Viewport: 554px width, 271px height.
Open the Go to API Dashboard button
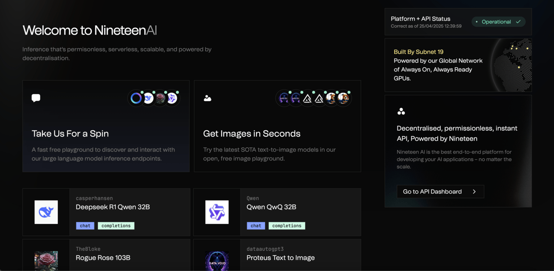coord(440,191)
